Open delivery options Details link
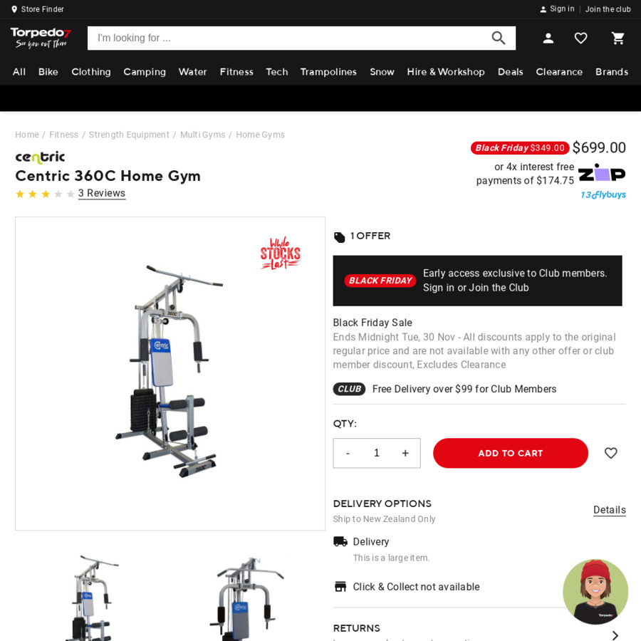The width and height of the screenshot is (641, 641). click(x=610, y=510)
